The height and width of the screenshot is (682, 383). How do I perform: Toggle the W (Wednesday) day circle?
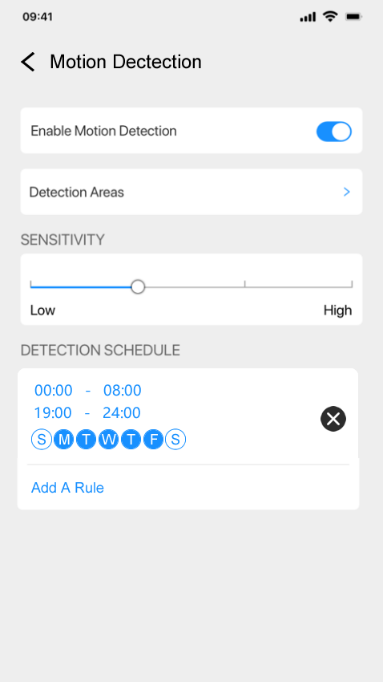[108, 440]
